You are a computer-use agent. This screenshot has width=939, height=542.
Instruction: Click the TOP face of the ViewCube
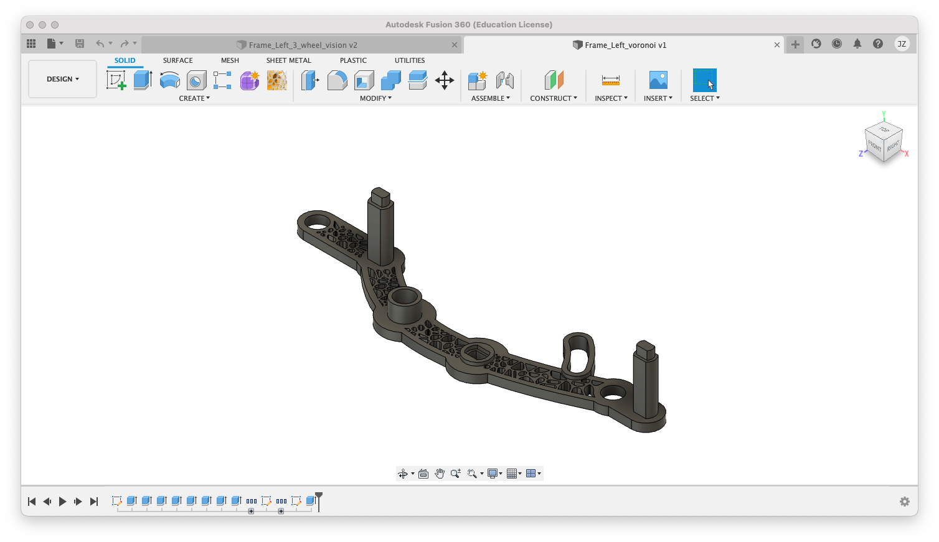coord(884,129)
